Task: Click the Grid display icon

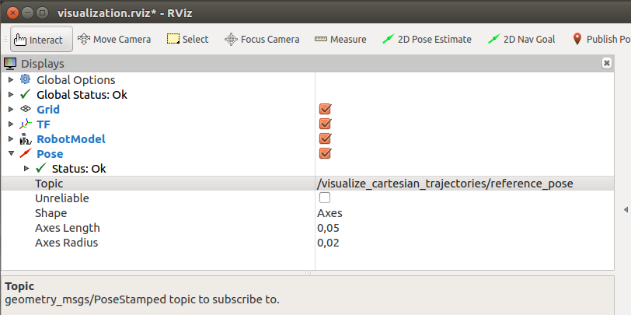Action: [25, 109]
